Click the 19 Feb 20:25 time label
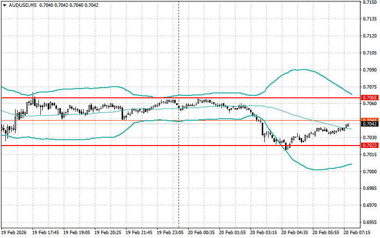 point(108,233)
